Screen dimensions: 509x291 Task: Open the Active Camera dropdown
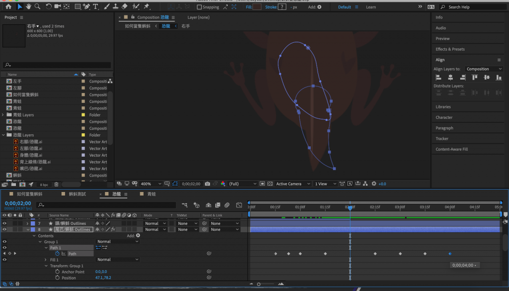pyautogui.click(x=293, y=184)
